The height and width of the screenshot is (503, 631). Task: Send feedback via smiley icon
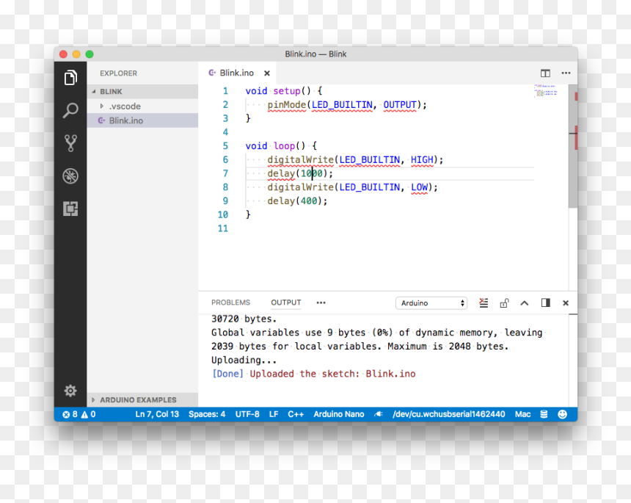tap(563, 414)
